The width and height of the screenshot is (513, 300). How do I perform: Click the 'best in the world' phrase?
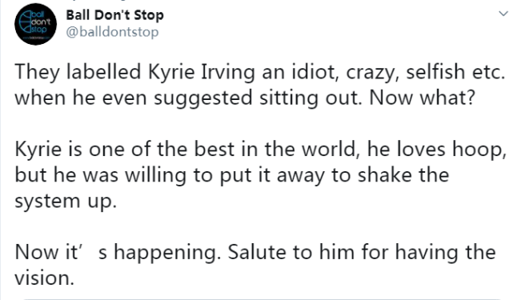point(275,149)
